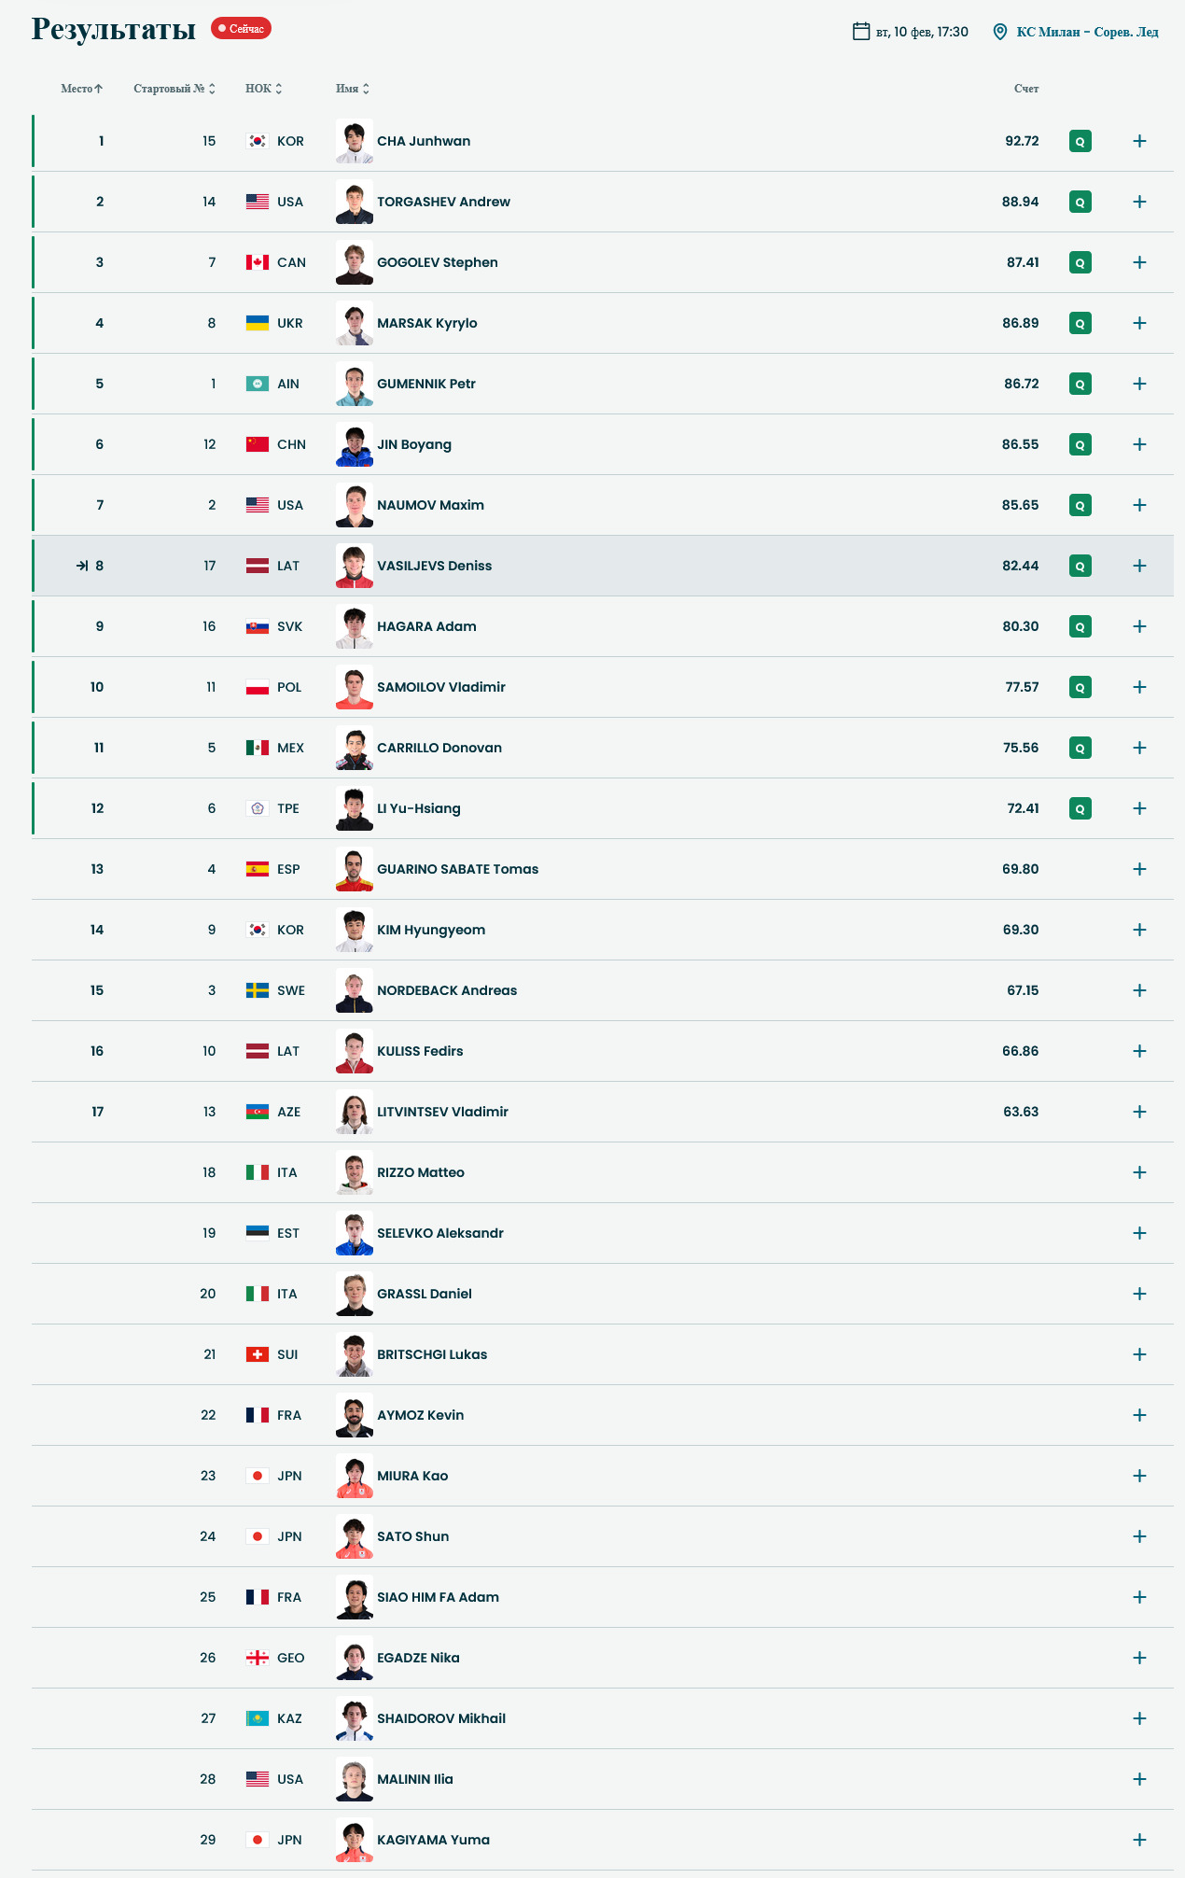Sort results by the 'НОК' column
The image size is (1185, 1878).
coord(263,89)
